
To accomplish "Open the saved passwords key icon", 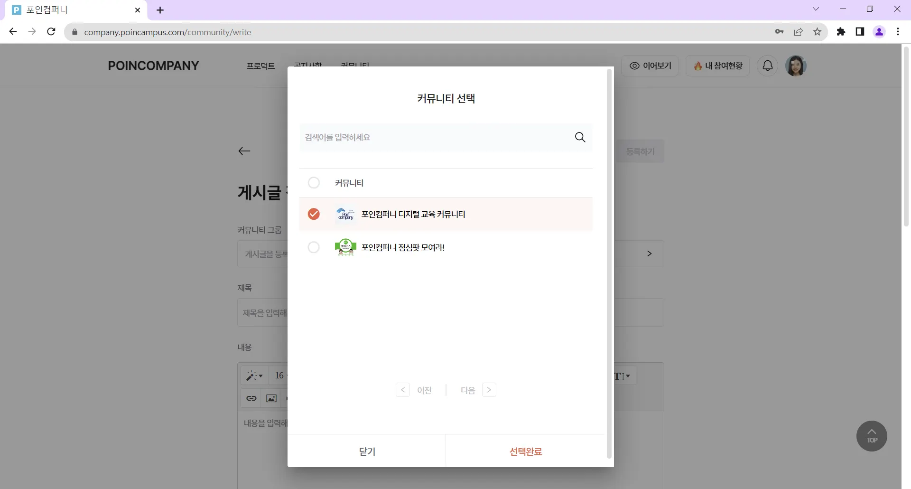I will point(779,32).
